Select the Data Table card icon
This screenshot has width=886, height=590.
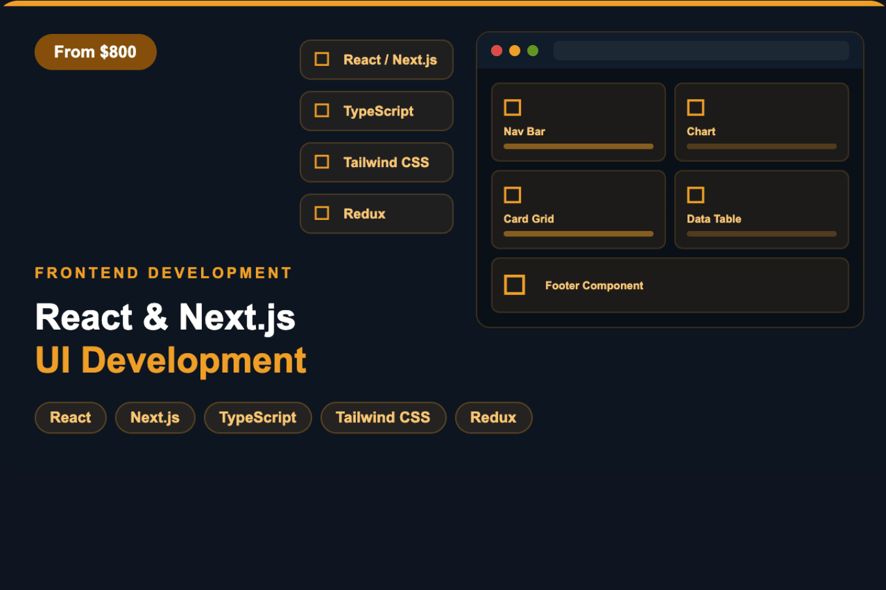coord(696,195)
